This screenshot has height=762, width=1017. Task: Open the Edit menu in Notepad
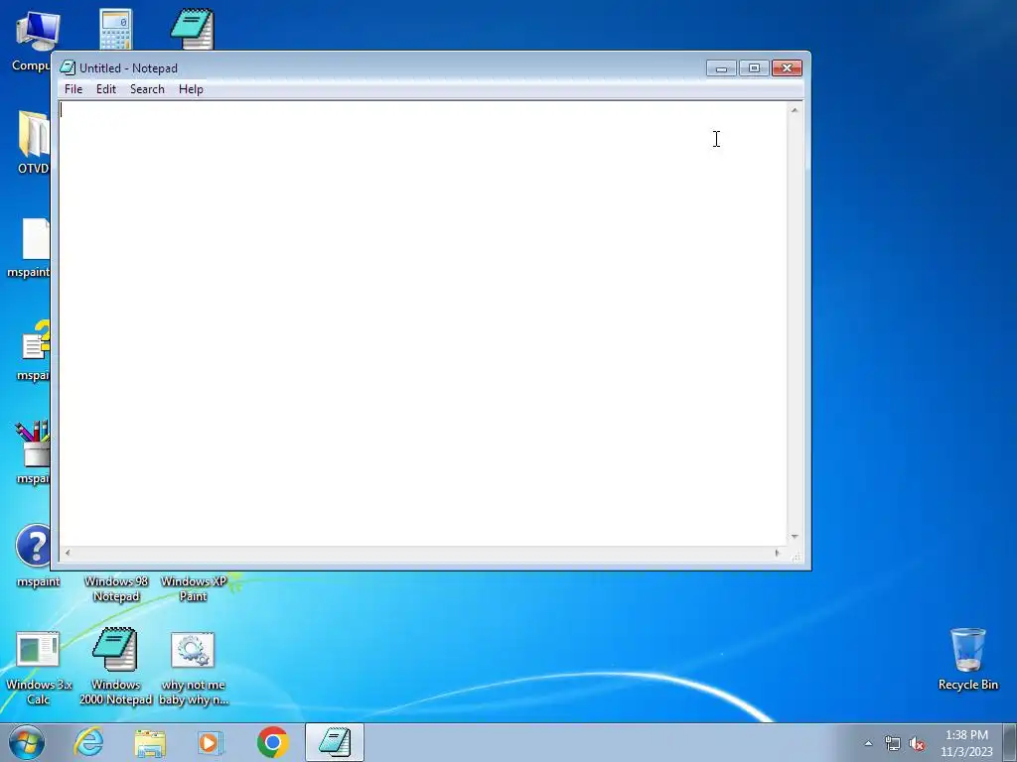click(x=105, y=88)
